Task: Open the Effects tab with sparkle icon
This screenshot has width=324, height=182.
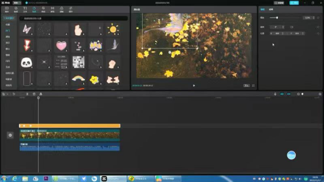Action: point(43,9)
